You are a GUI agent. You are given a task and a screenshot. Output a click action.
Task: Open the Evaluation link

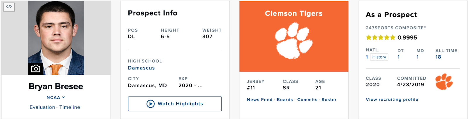tap(42, 107)
